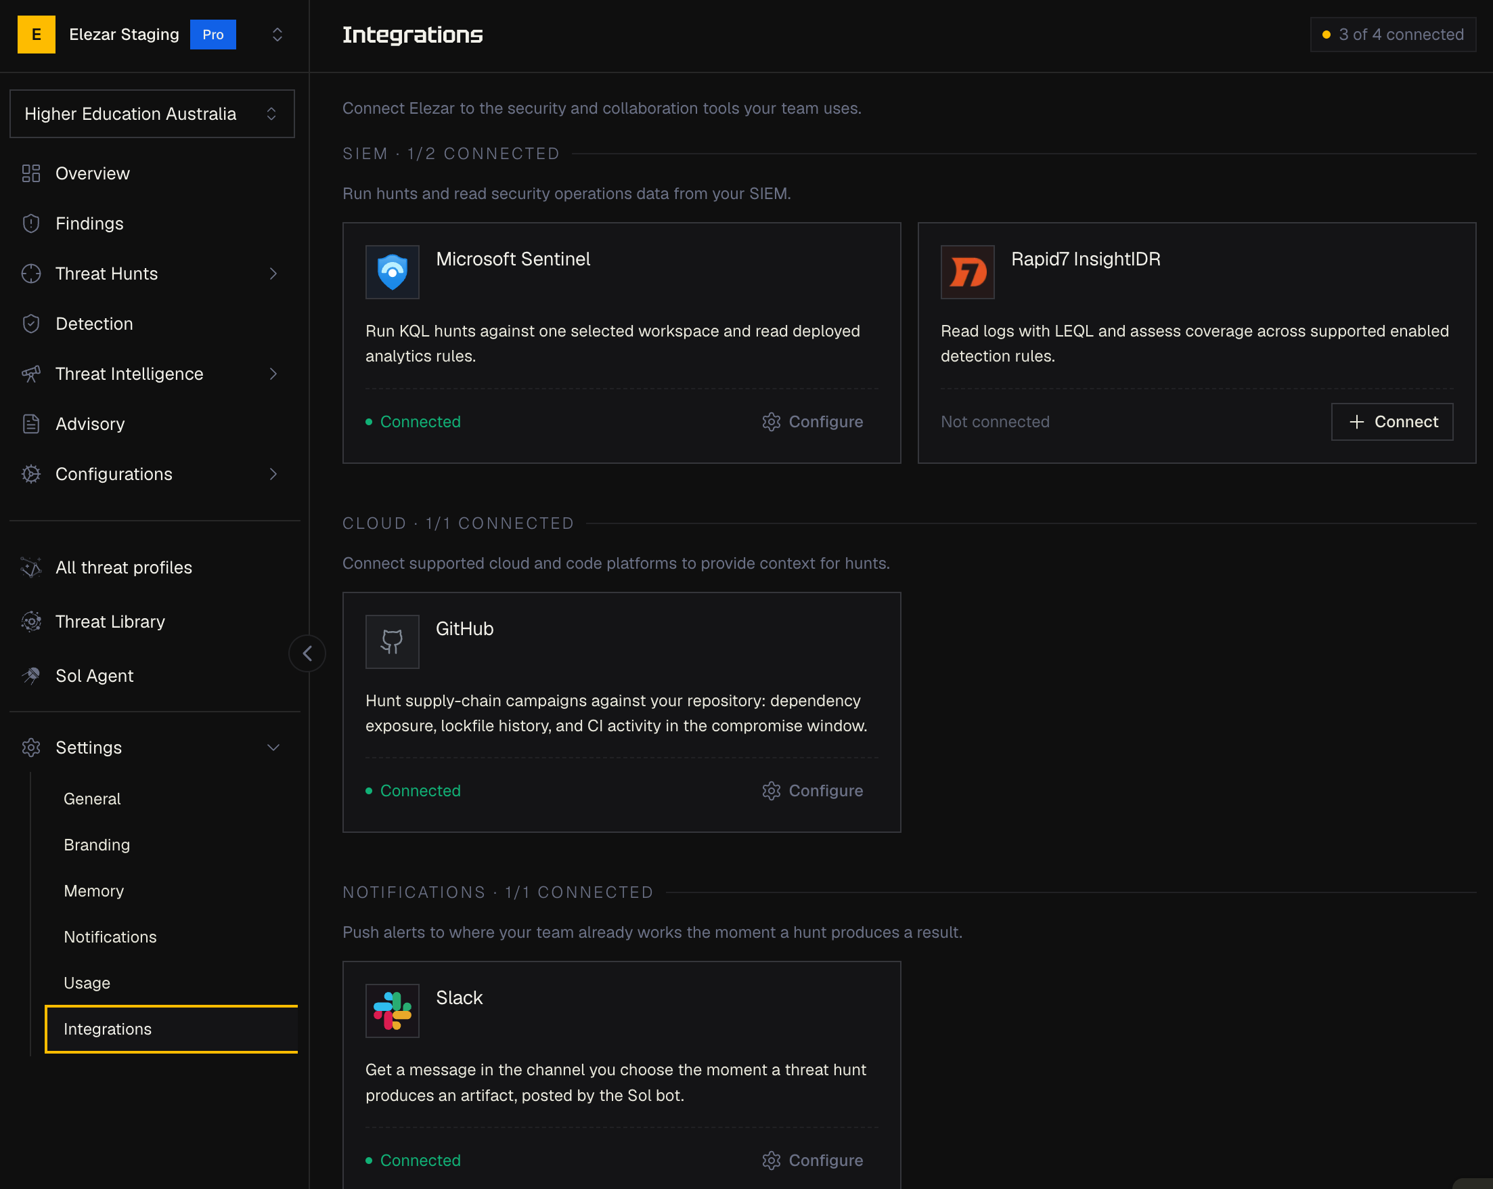
Task: Configure the Microsoft Sentinel integration
Action: [811, 422]
